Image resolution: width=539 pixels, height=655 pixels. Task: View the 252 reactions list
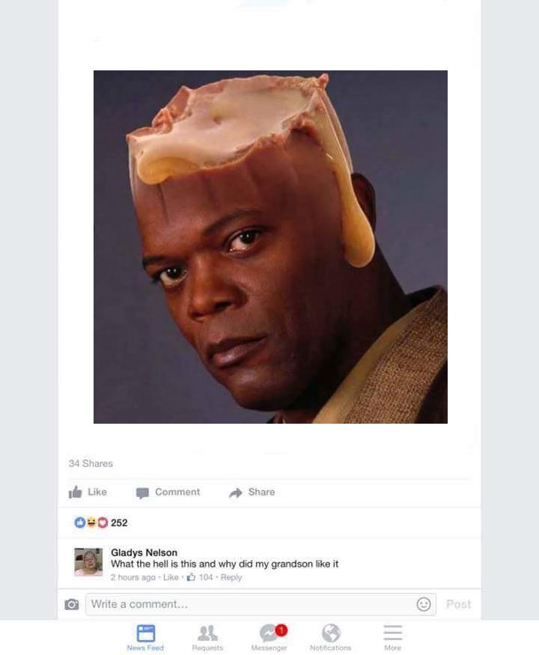[101, 523]
